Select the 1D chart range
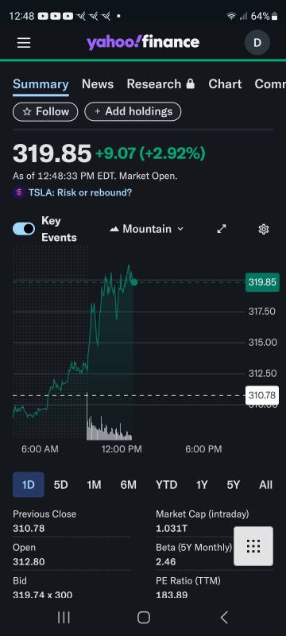286x636 pixels. pos(29,485)
